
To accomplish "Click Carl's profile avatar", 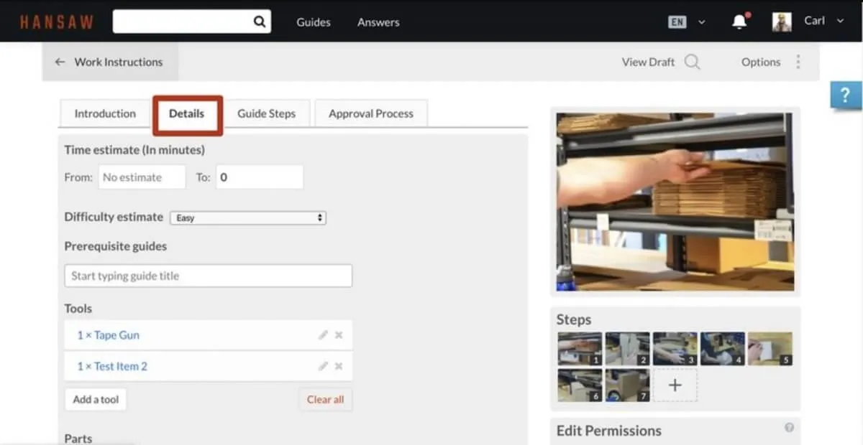I will 782,22.
